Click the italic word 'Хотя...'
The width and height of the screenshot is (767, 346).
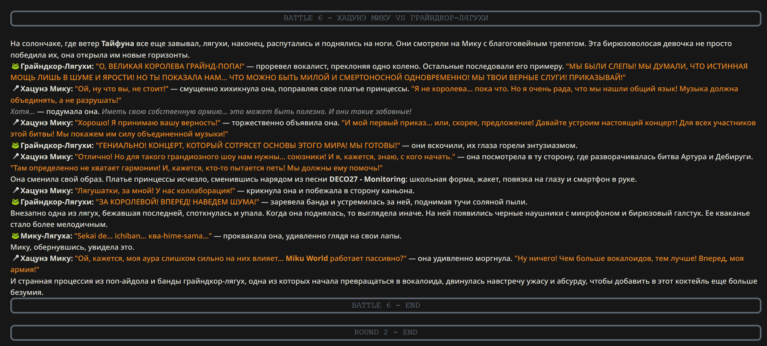(23, 111)
